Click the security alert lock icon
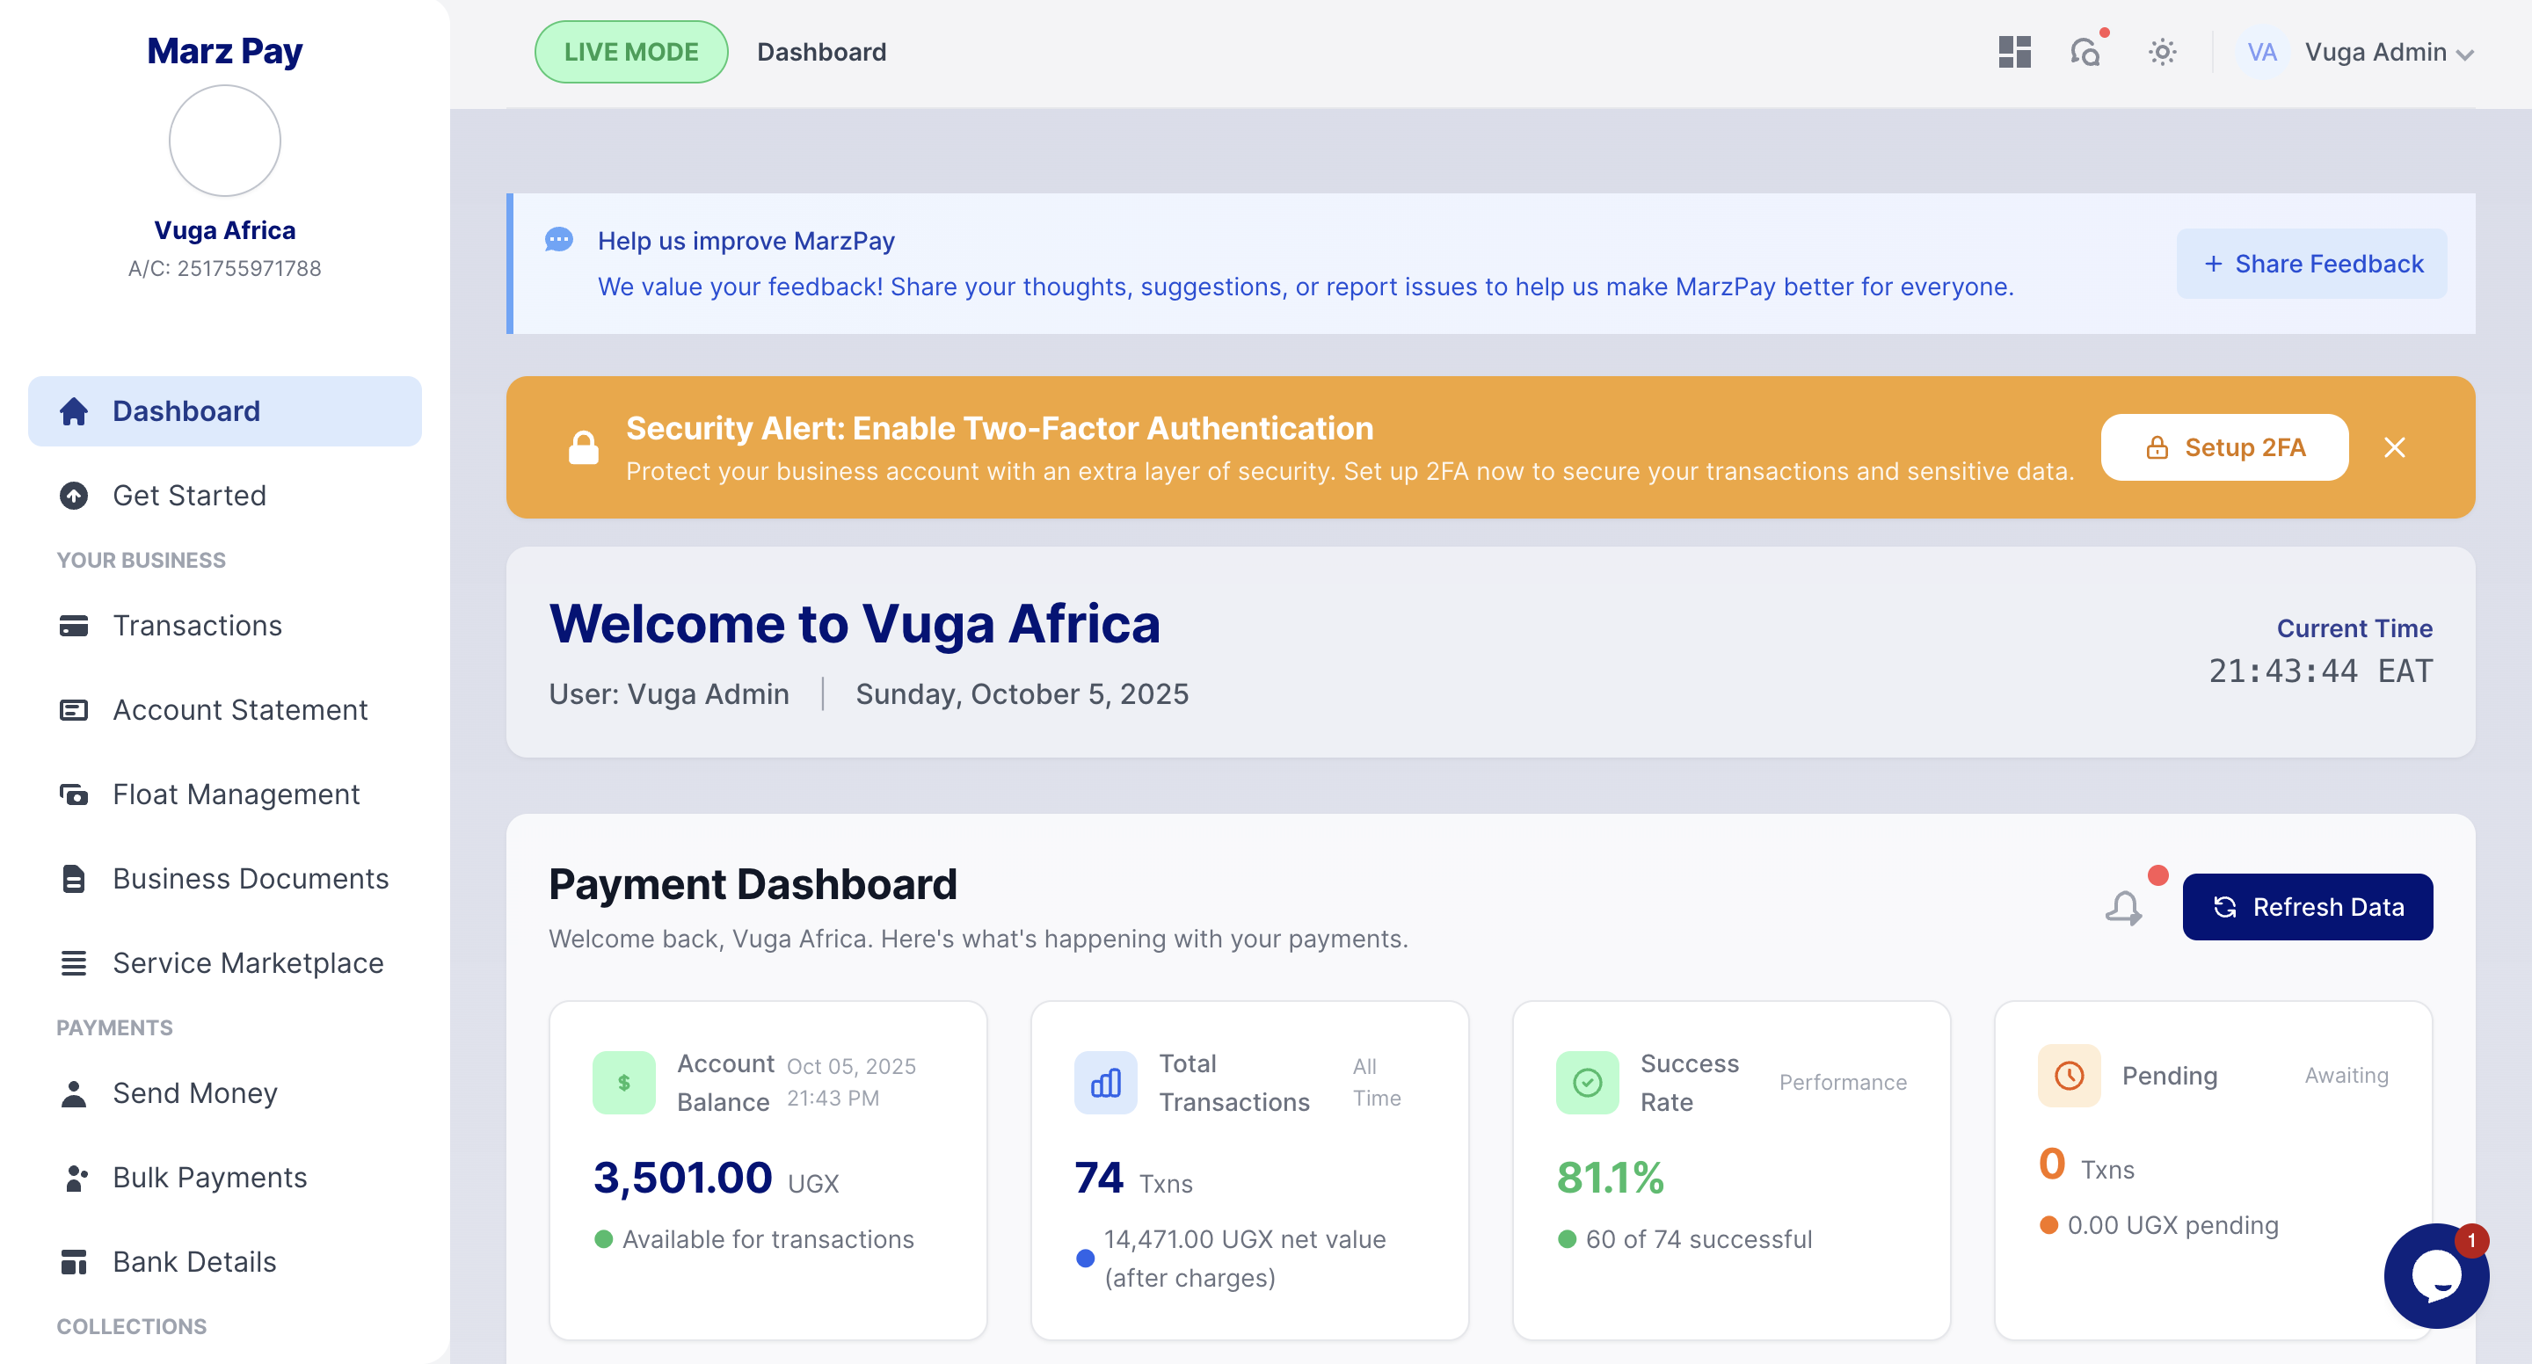The image size is (2532, 1364). click(x=584, y=448)
